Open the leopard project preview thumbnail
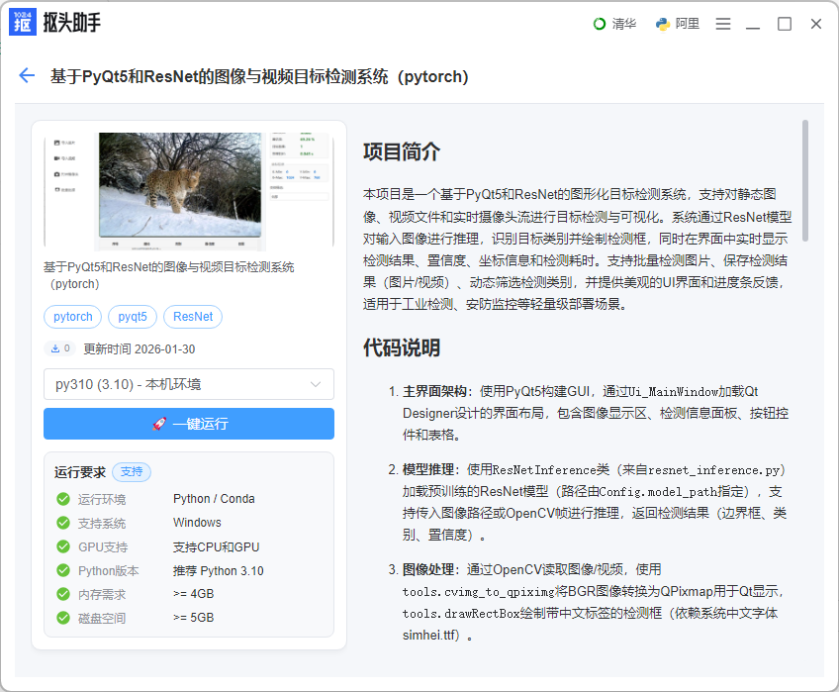The height and width of the screenshot is (692, 839). (189, 191)
